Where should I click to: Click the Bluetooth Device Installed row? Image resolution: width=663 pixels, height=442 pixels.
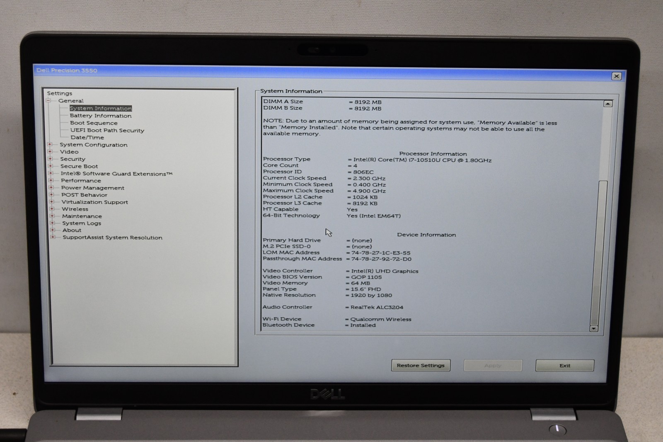click(x=319, y=325)
